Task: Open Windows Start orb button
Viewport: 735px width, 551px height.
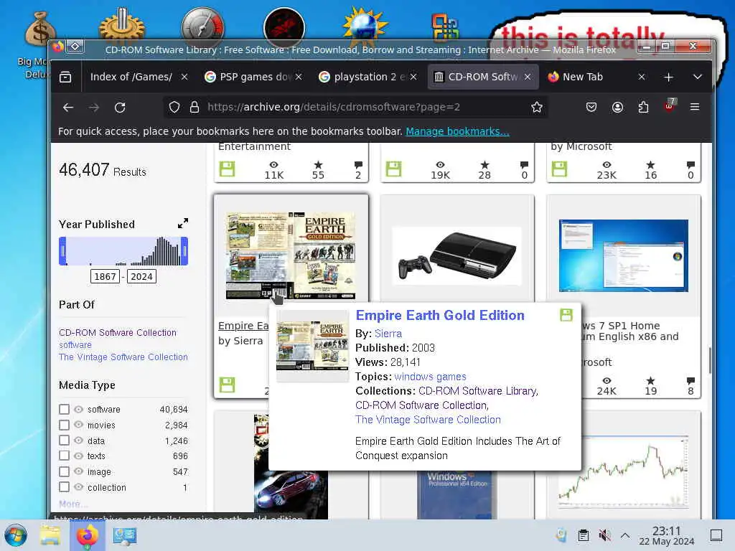Action: [x=16, y=535]
